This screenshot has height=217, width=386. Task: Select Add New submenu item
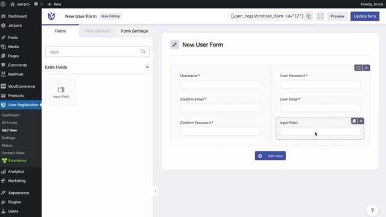click(9, 130)
